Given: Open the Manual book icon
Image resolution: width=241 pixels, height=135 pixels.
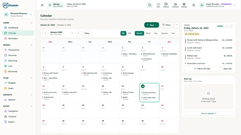Looking at the screenshot, I should [166, 5].
